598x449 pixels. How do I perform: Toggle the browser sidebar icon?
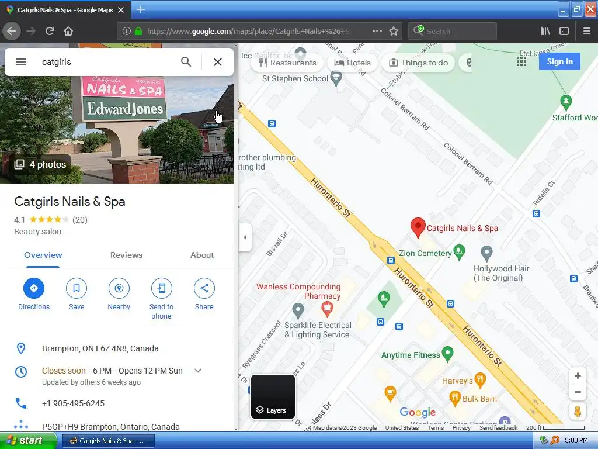[564, 31]
